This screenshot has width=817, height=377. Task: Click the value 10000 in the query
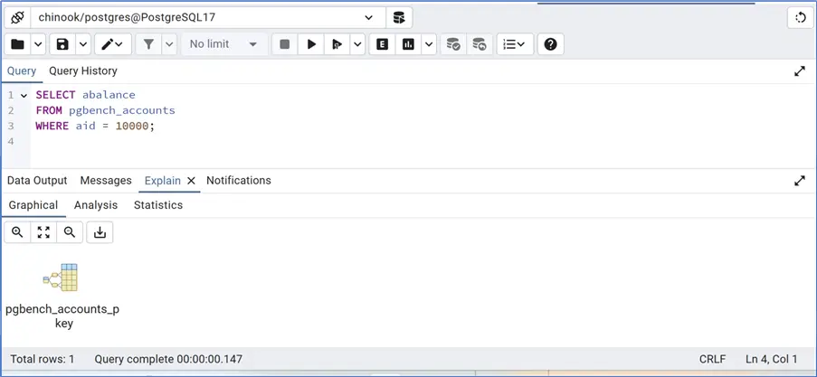(x=132, y=126)
